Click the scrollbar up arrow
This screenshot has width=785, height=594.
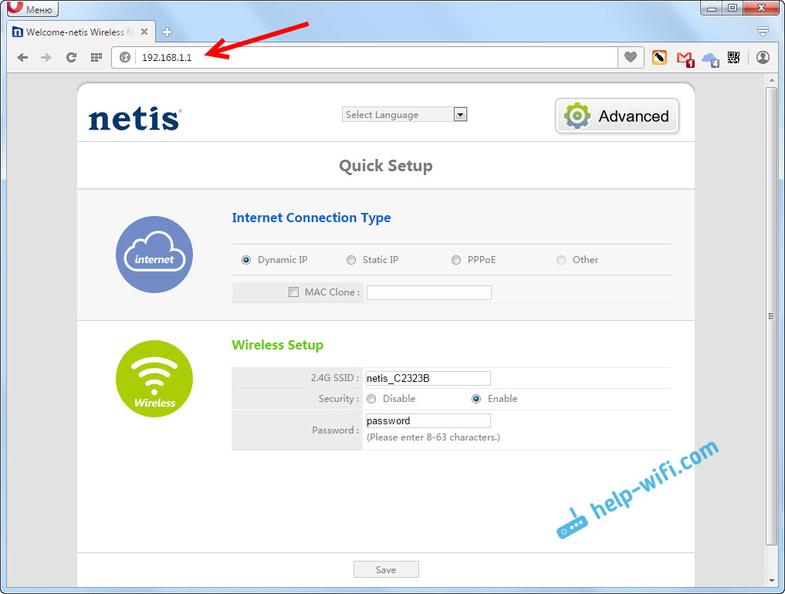[x=771, y=80]
